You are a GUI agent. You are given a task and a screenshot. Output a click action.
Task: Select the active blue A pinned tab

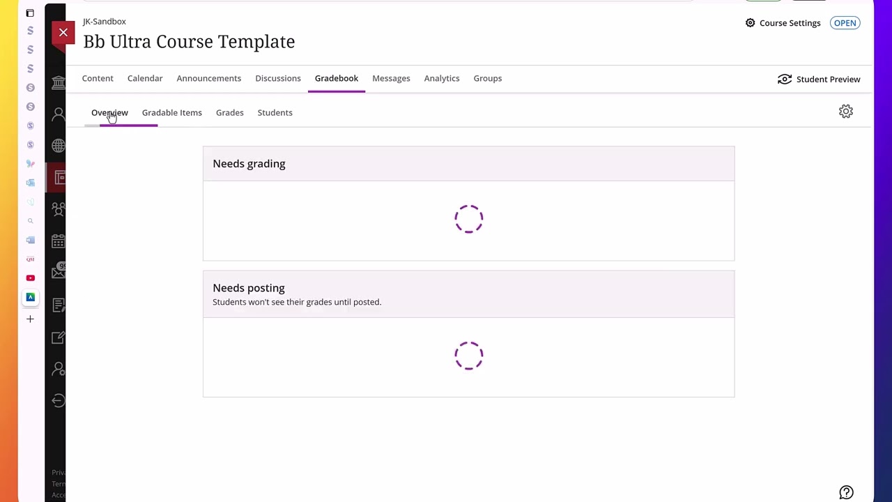pos(30,297)
